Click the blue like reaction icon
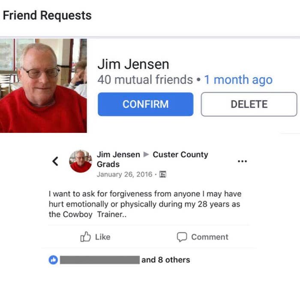300x282 pixels. pos(53,260)
